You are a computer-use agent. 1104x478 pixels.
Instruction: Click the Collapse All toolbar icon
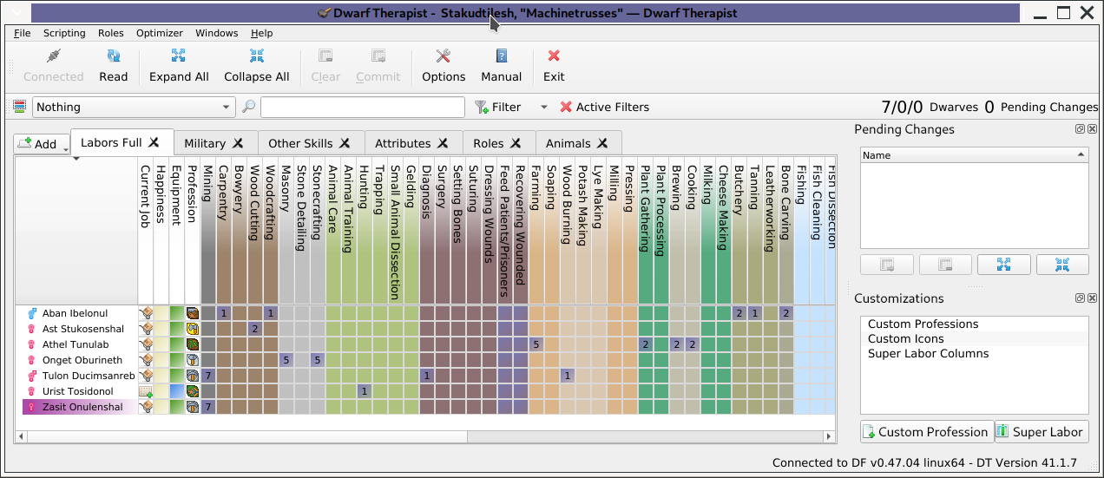[x=256, y=56]
